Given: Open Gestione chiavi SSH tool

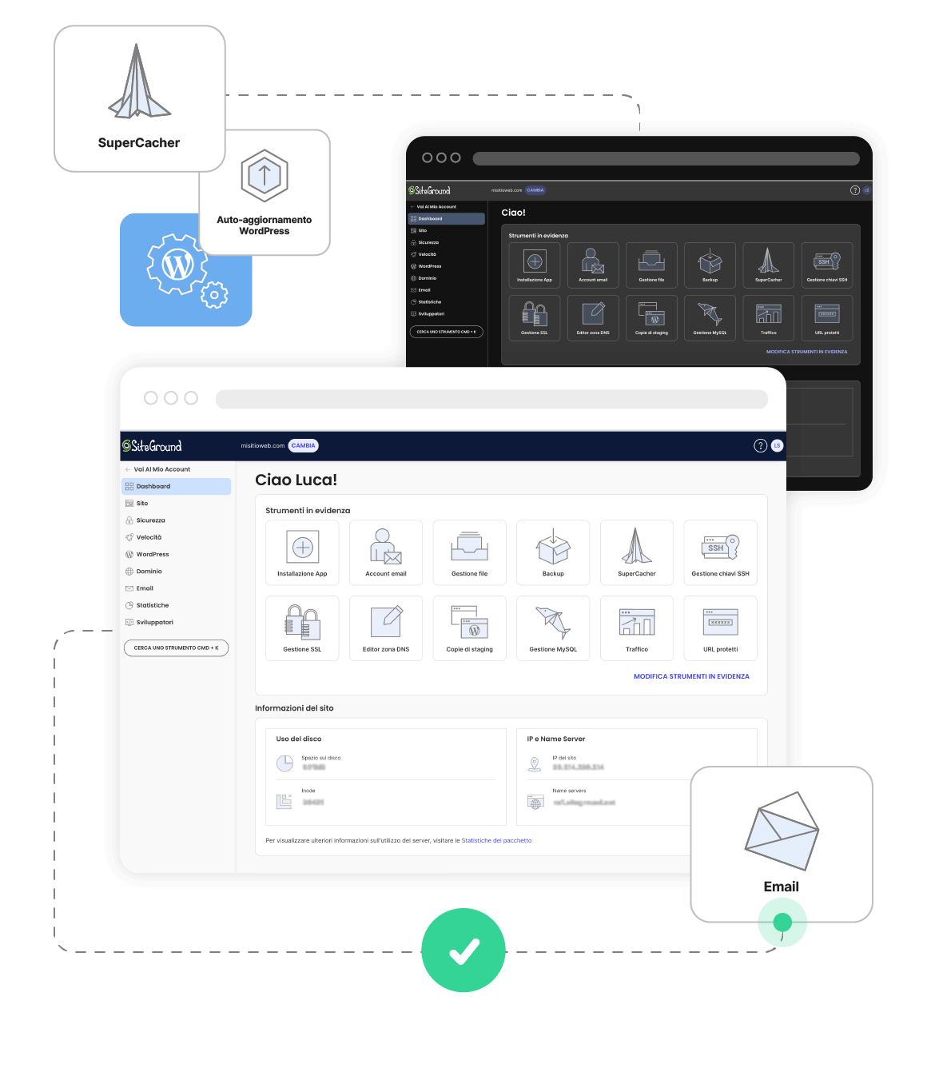Looking at the screenshot, I should pyautogui.click(x=720, y=552).
